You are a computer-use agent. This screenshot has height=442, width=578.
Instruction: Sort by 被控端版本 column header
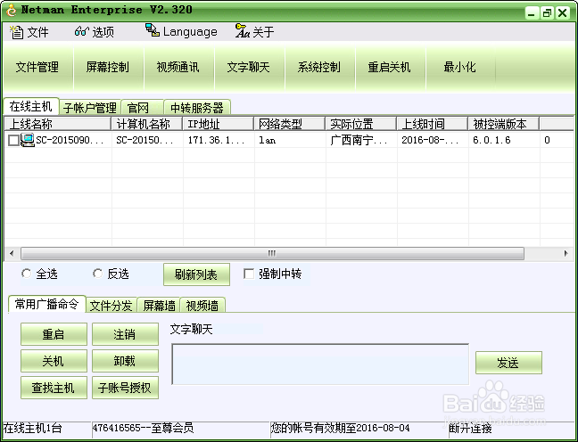(504, 124)
